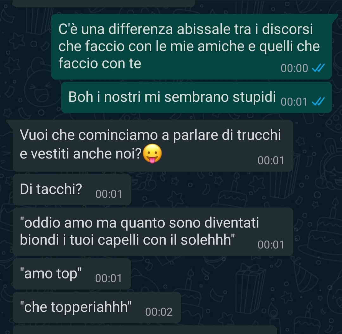342x334 pixels.
Task: Tap 00:01 timestamp next to 'Di tacchi?'
Action: tap(109, 194)
